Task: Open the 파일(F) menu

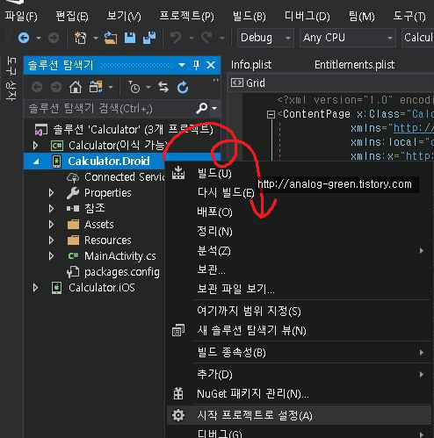Action: point(21,17)
